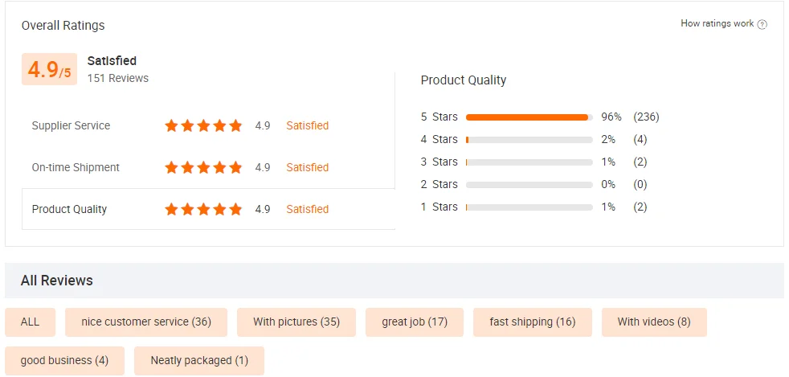Click the On-time Shipment star rating icons
This screenshot has width=789, height=377.
203,167
